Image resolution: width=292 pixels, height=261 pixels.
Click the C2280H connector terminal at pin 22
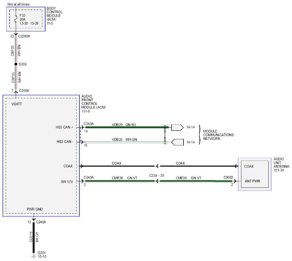(x=16, y=35)
